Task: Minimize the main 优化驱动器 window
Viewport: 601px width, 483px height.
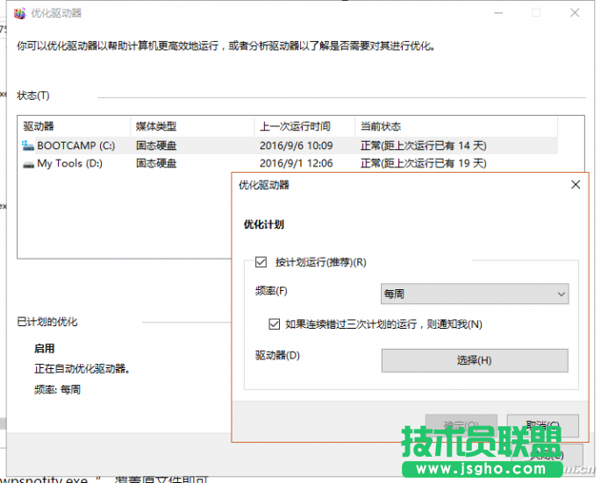Action: (x=496, y=14)
